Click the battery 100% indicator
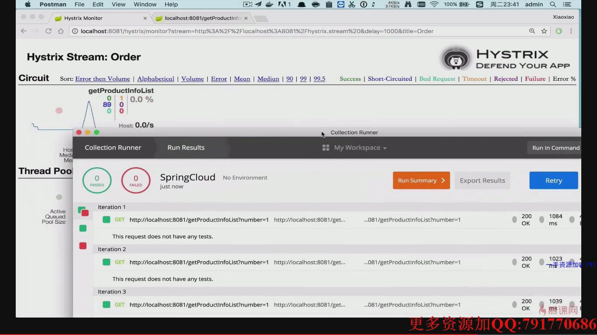 click(456, 4)
